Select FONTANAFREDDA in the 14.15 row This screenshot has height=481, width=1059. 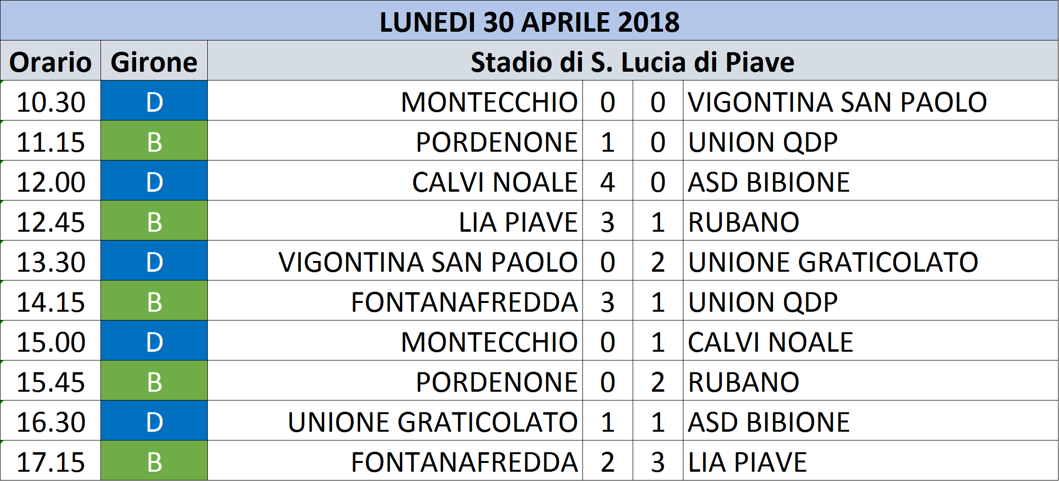pos(395,301)
